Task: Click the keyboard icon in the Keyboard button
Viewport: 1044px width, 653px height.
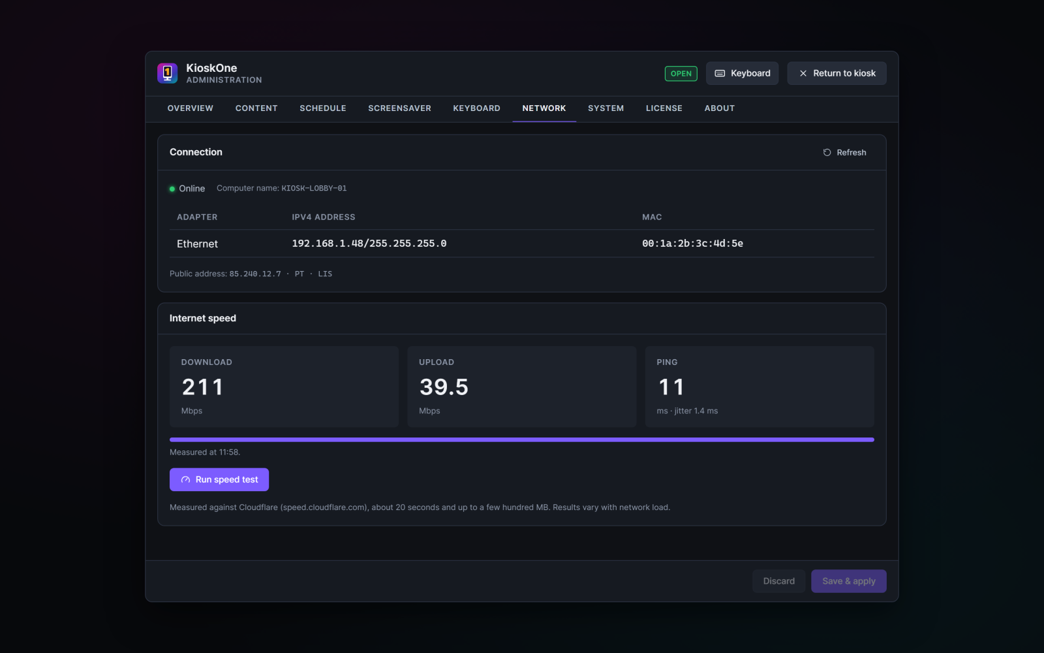Action: 720,73
